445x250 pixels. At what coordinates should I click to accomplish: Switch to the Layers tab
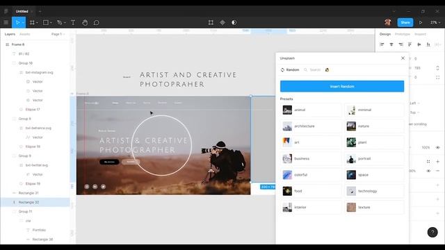tap(10, 34)
